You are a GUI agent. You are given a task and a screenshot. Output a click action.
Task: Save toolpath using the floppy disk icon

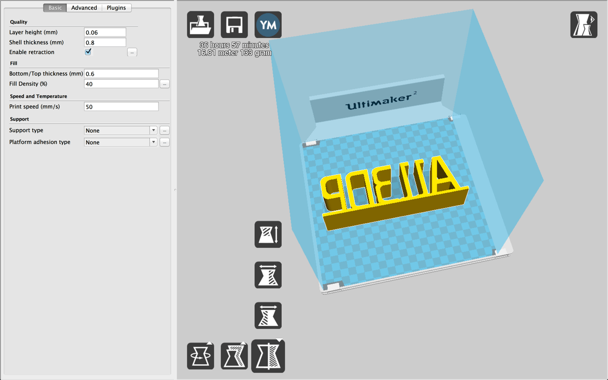[234, 24]
